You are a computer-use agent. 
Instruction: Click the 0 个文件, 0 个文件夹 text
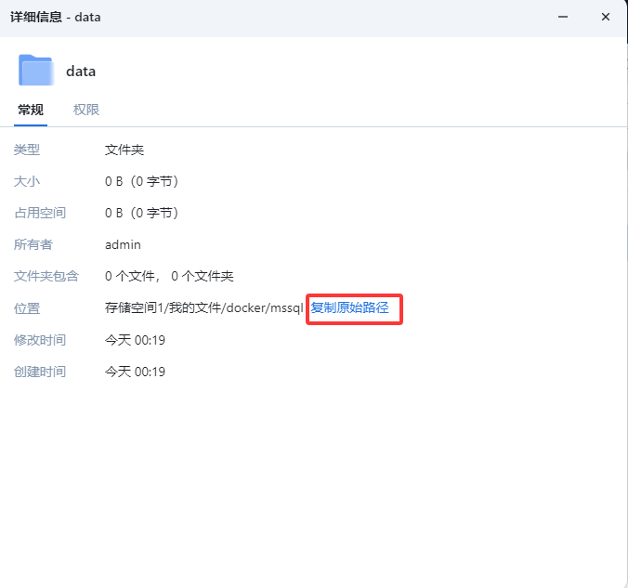click(x=169, y=276)
